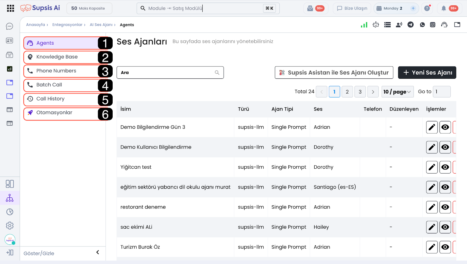Collapse the Göster/Gizle side panel
Image resolution: width=467 pixels, height=264 pixels.
(98, 252)
